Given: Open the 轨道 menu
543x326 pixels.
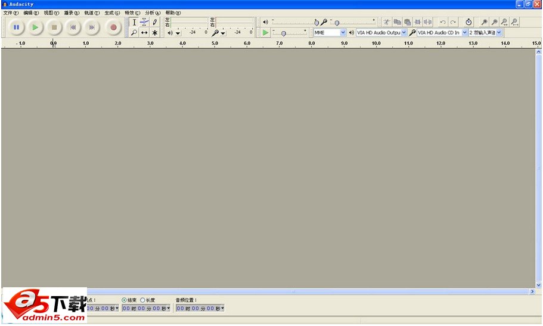Looking at the screenshot, I should [92, 13].
